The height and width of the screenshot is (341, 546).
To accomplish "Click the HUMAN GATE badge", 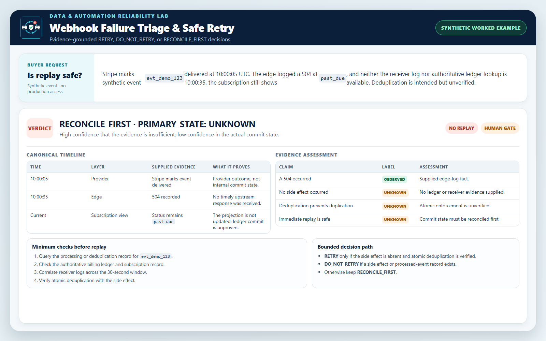I will 500,128.
